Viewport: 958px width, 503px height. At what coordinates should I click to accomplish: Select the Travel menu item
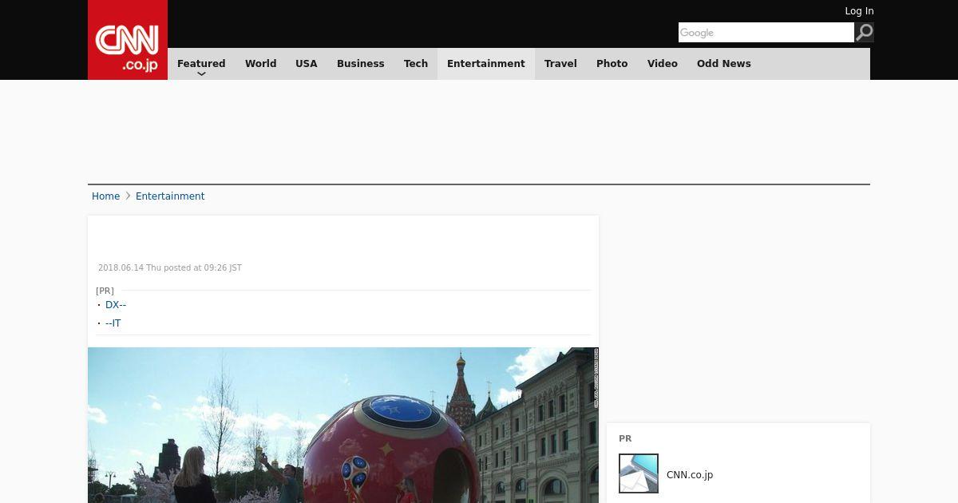(560, 64)
